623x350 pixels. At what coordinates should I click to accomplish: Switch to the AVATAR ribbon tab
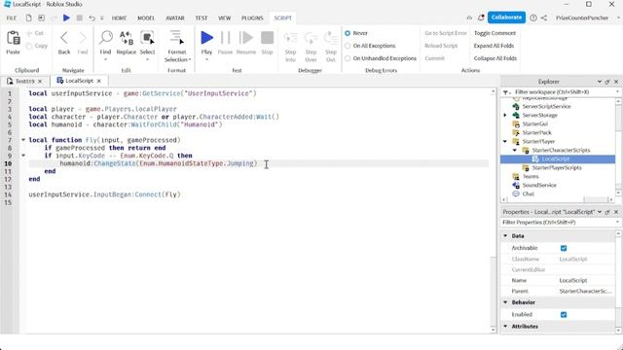tap(175, 18)
